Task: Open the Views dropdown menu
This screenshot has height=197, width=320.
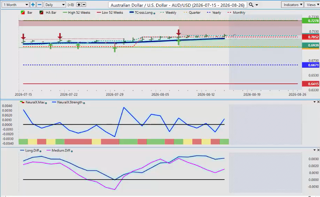Action: (x=312, y=5)
